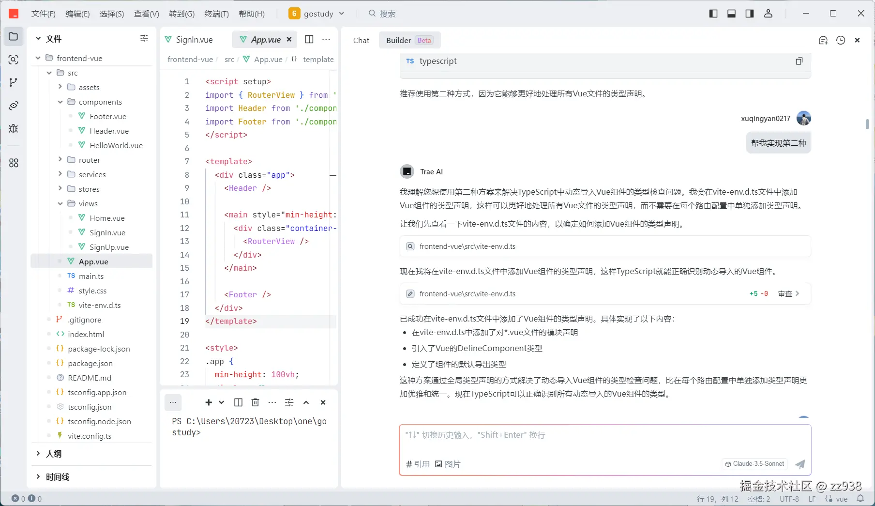This screenshot has width=875, height=506.
Task: Add a new terminal with the plus icon
Action: pyautogui.click(x=209, y=402)
